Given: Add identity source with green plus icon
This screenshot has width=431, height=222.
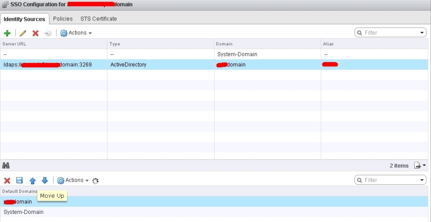Looking at the screenshot, I should (7, 33).
